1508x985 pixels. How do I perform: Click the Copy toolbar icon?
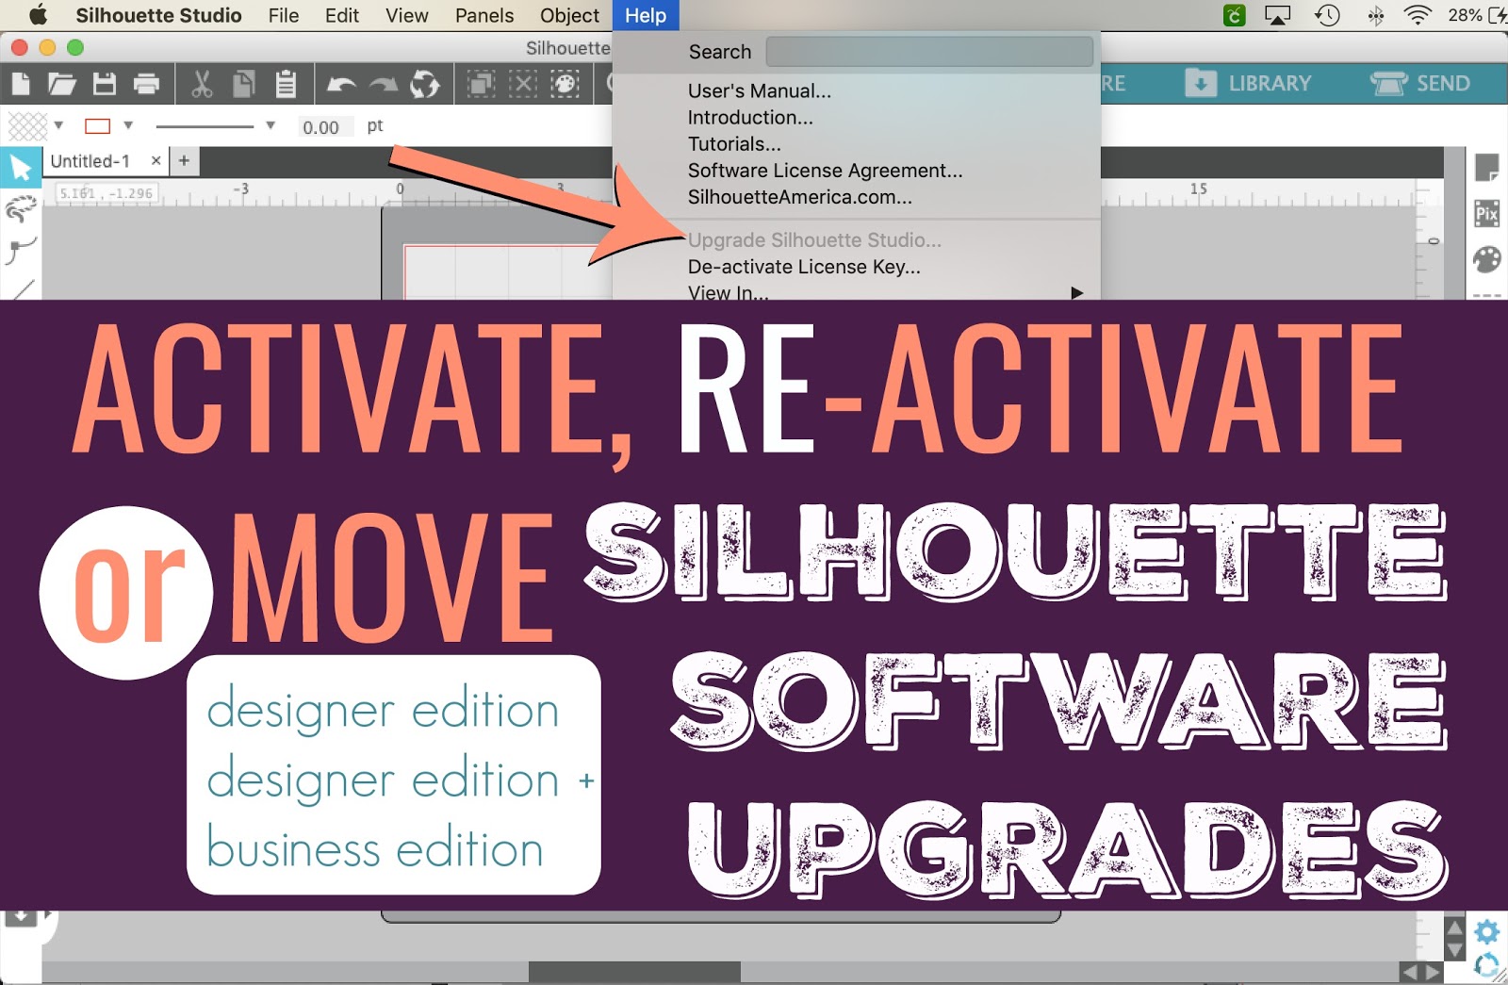pos(243,84)
